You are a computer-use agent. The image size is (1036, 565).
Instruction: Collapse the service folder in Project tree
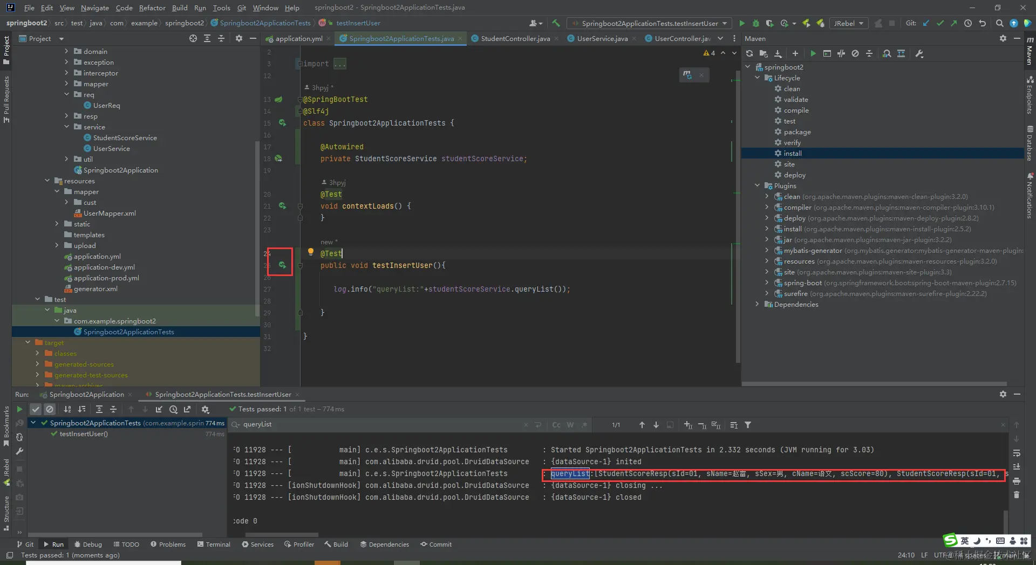[67, 127]
